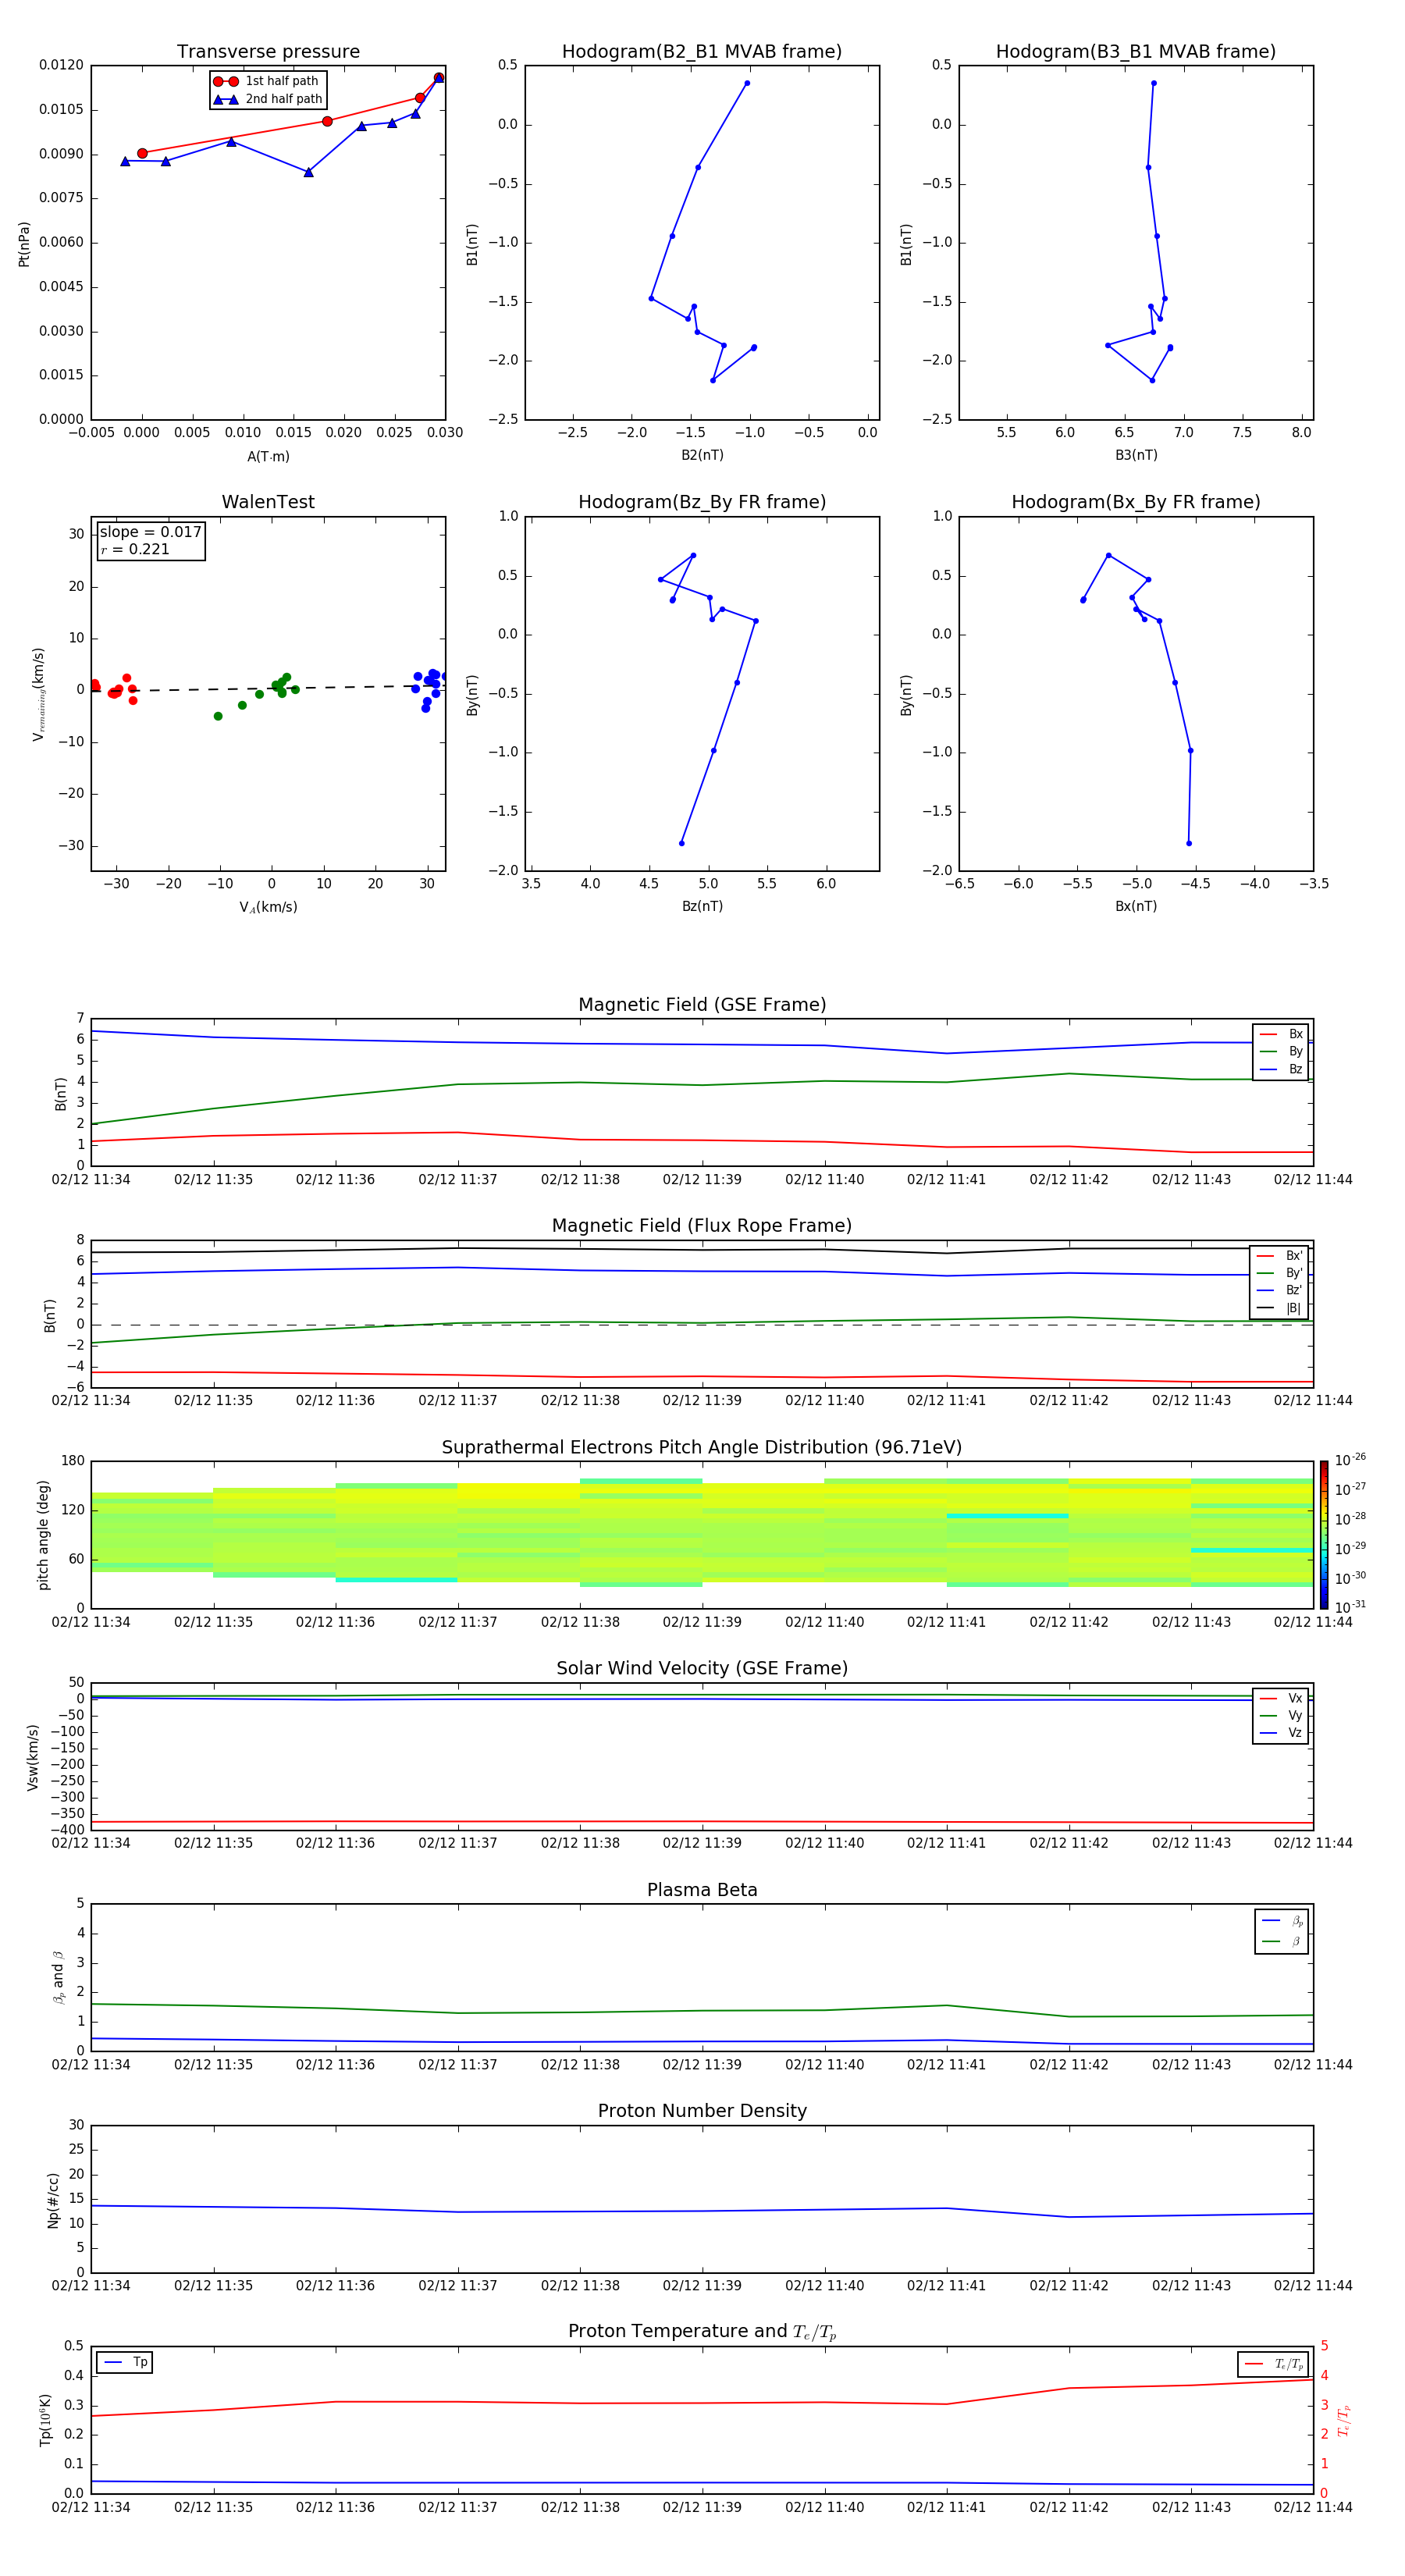Click the dashed fit line in WalenTest plot

click(268, 688)
